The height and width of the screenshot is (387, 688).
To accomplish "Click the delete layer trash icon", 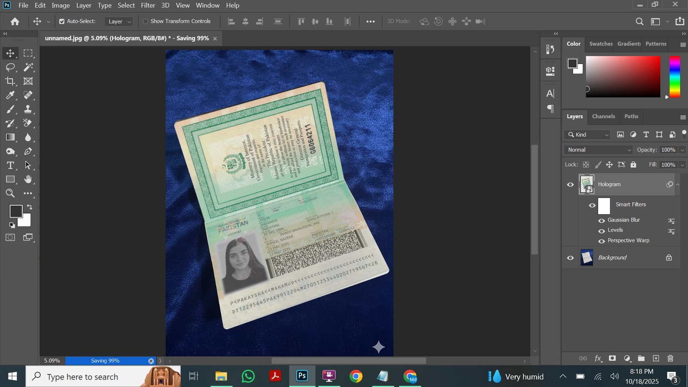I will (x=670, y=358).
